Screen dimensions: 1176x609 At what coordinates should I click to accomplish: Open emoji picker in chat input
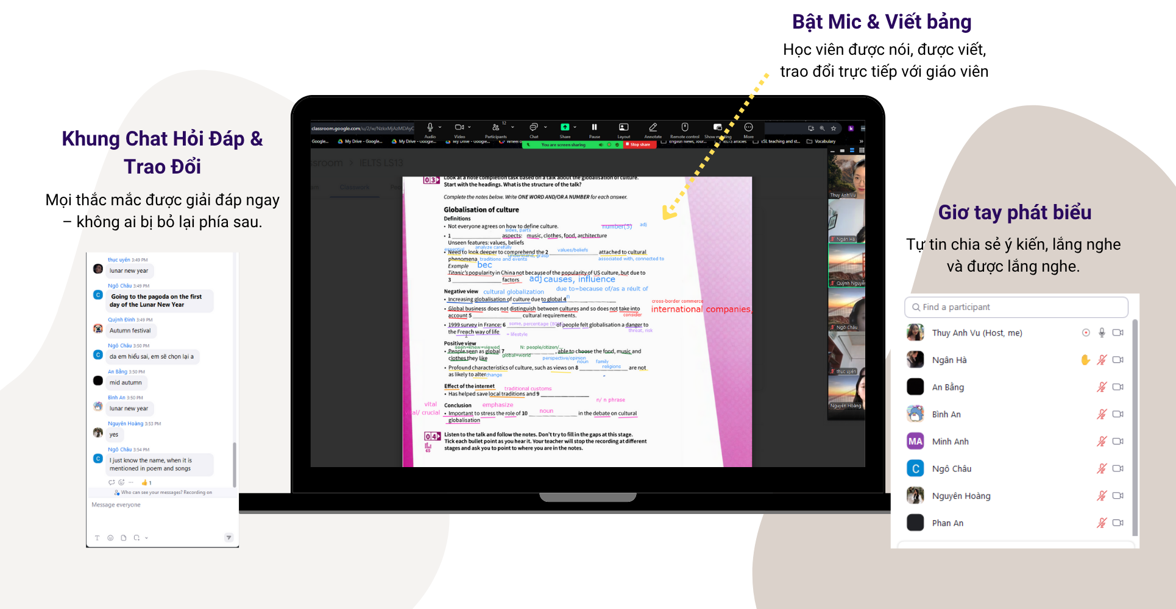110,538
